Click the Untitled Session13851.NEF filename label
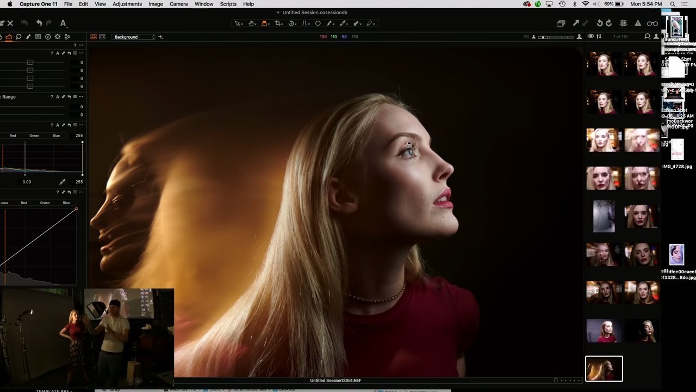This screenshot has width=696, height=392. click(x=335, y=381)
